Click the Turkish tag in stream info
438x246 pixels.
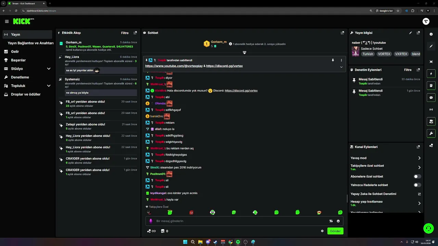(x=368, y=54)
